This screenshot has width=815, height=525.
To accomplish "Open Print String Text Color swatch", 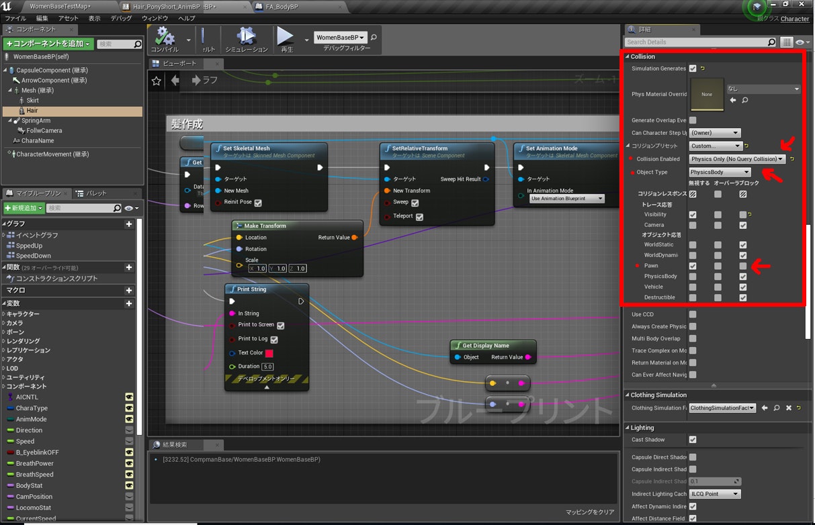I will pos(269,353).
